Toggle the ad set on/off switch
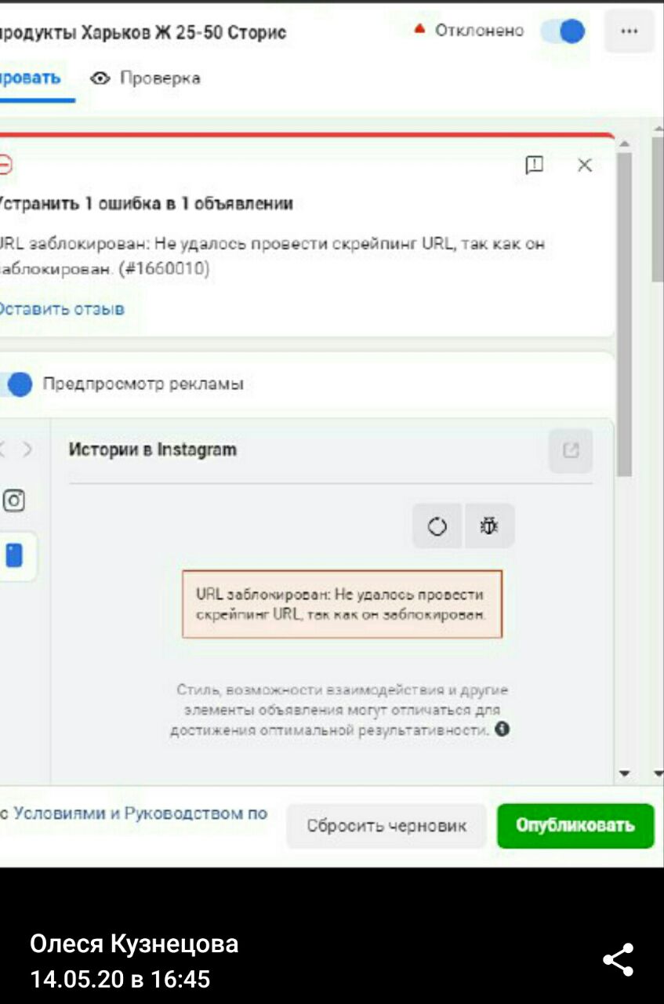This screenshot has height=1004, width=664. 563,31
